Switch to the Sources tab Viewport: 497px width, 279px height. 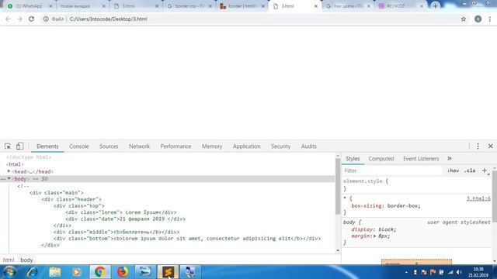pyautogui.click(x=109, y=146)
